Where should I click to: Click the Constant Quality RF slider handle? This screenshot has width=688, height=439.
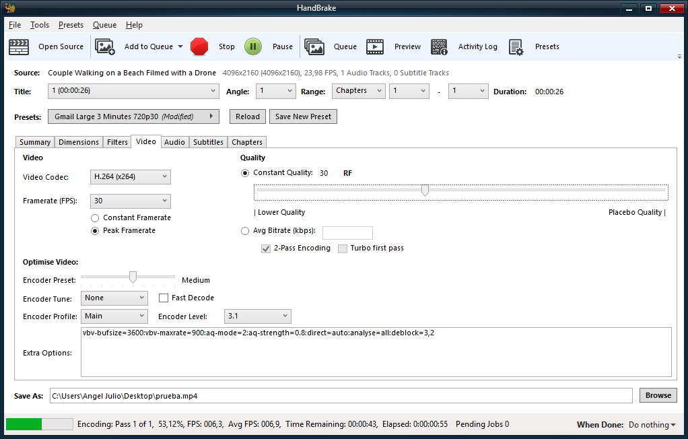point(425,191)
